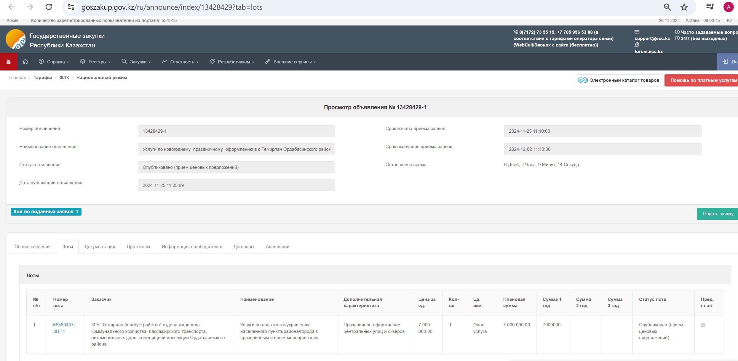The image size is (738, 361).
Task: Open the forum.ecc.kz link
Action: [x=648, y=52]
